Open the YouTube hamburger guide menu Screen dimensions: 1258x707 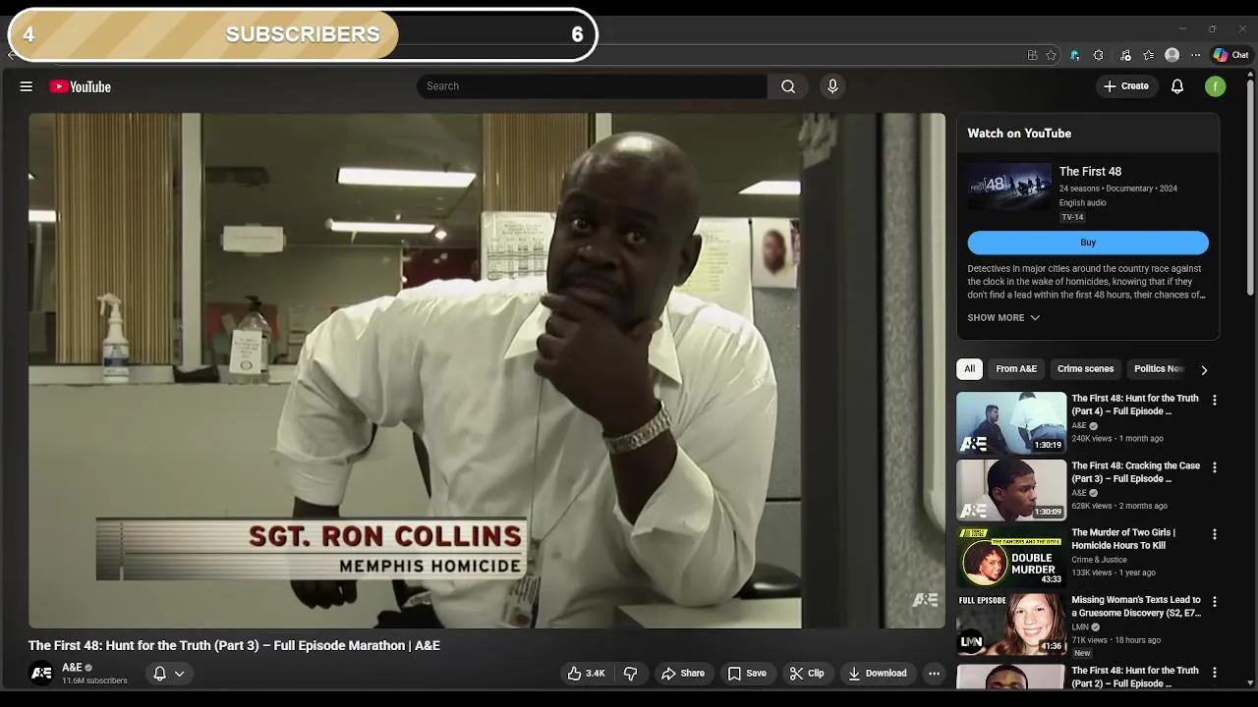point(27,86)
